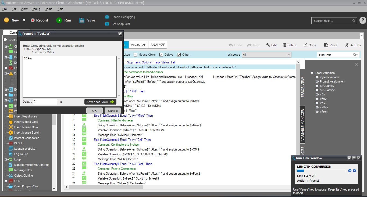The width and height of the screenshot is (367, 197).
Task: Open the New button dropdown arrow
Action: 24,20
